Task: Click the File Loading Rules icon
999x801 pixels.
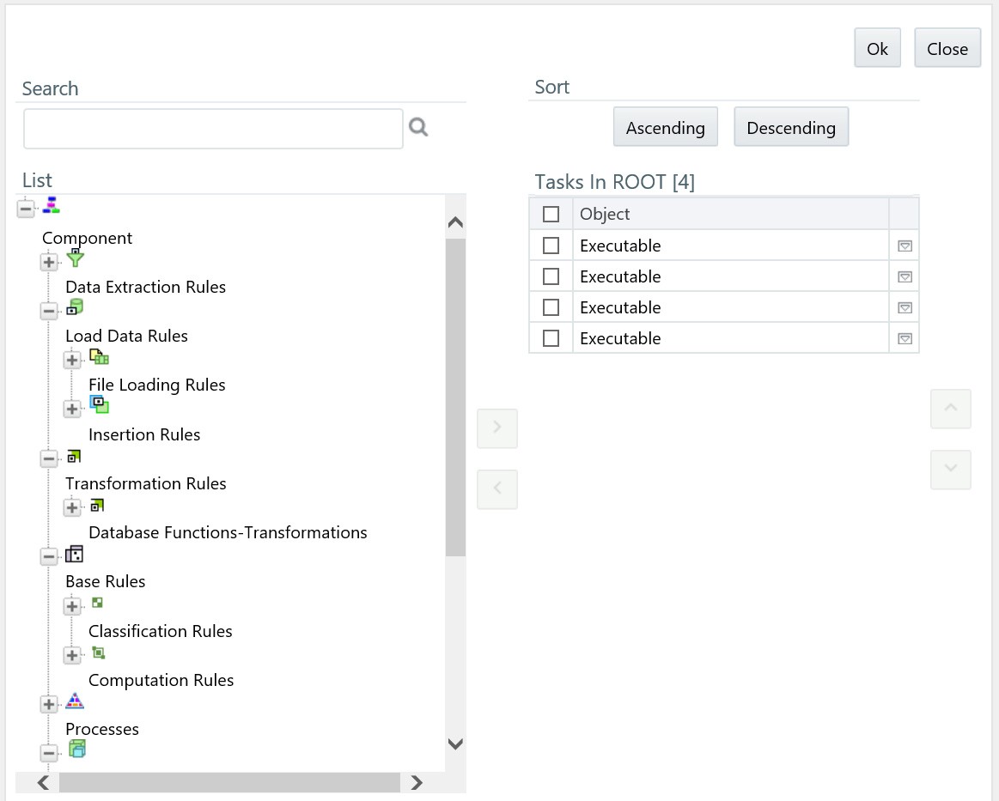Action: click(99, 356)
